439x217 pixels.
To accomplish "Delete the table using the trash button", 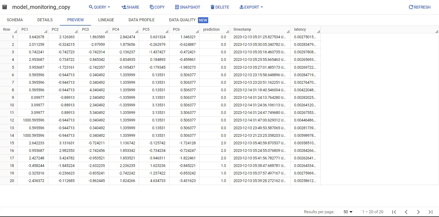I will click(x=220, y=7).
